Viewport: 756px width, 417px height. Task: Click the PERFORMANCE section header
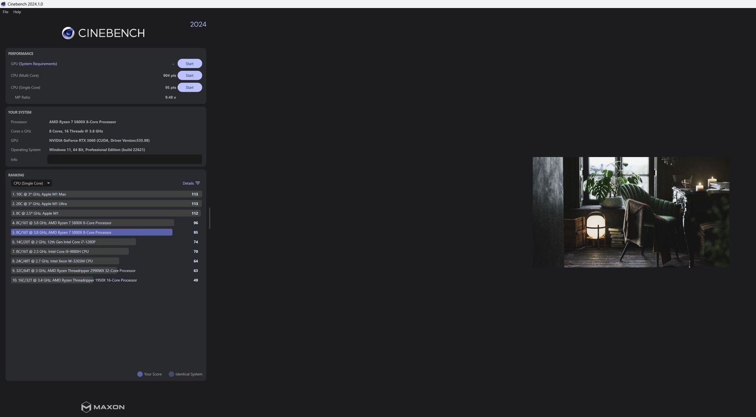(x=21, y=54)
